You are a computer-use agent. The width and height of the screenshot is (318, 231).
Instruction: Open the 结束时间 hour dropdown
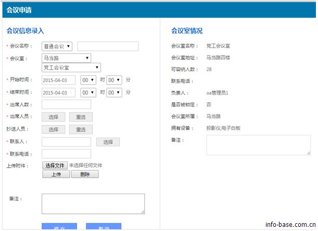[88, 92]
